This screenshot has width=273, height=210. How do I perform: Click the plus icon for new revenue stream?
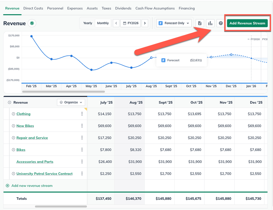coord(7,186)
